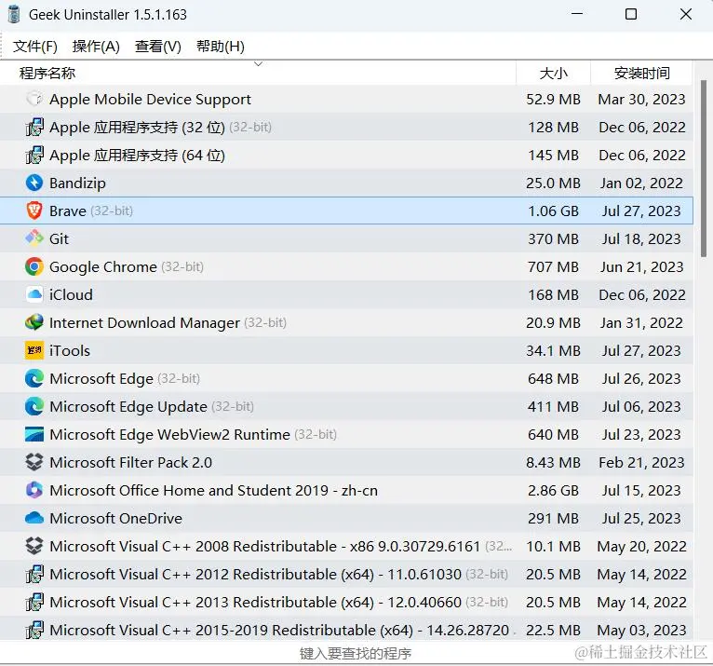713x666 pixels.
Task: Click the Visual C++ 2008 Redistributable icon
Action: (34, 546)
